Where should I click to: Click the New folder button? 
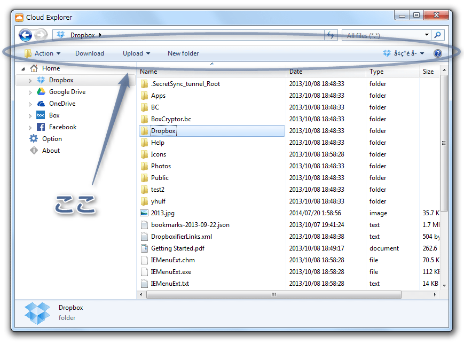183,53
